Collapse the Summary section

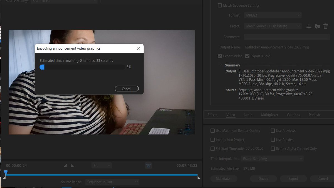point(221,65)
